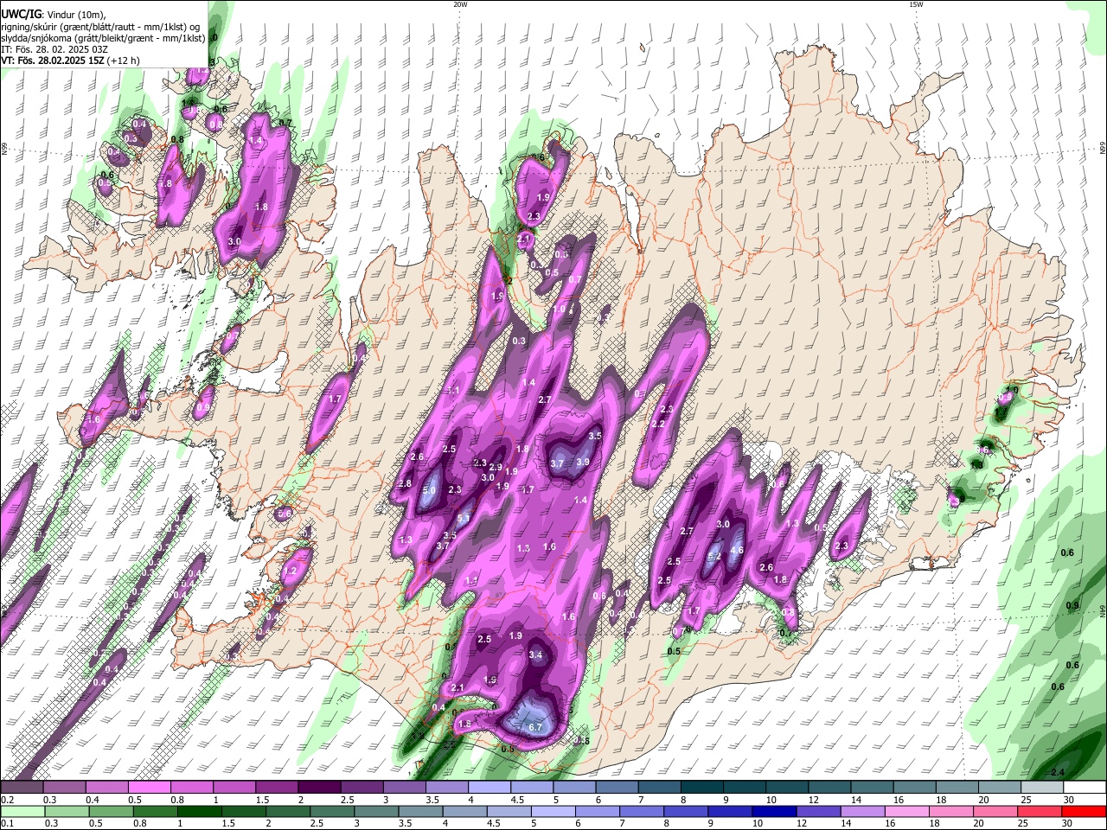
Task: Click the 3.9 precipitation value on the map
Action: click(x=583, y=462)
